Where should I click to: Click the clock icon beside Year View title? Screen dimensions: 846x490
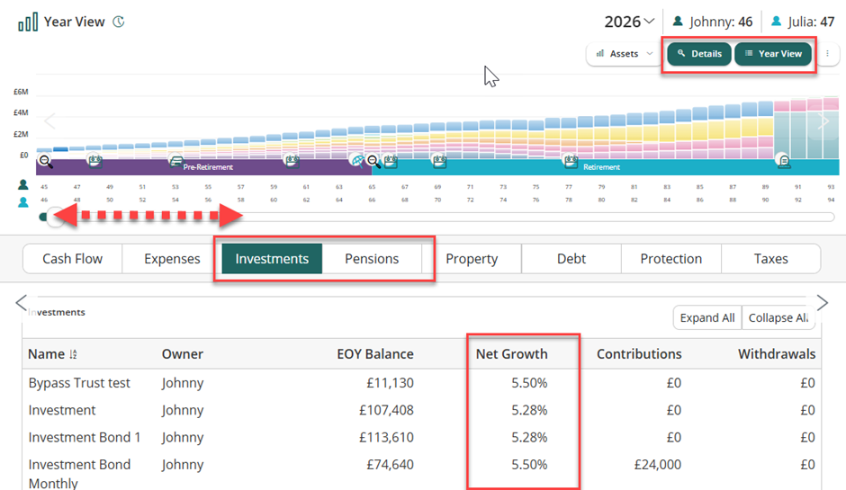[119, 22]
